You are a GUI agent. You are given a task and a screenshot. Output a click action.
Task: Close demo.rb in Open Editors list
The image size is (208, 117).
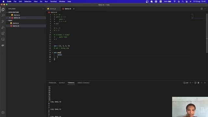[10, 18]
